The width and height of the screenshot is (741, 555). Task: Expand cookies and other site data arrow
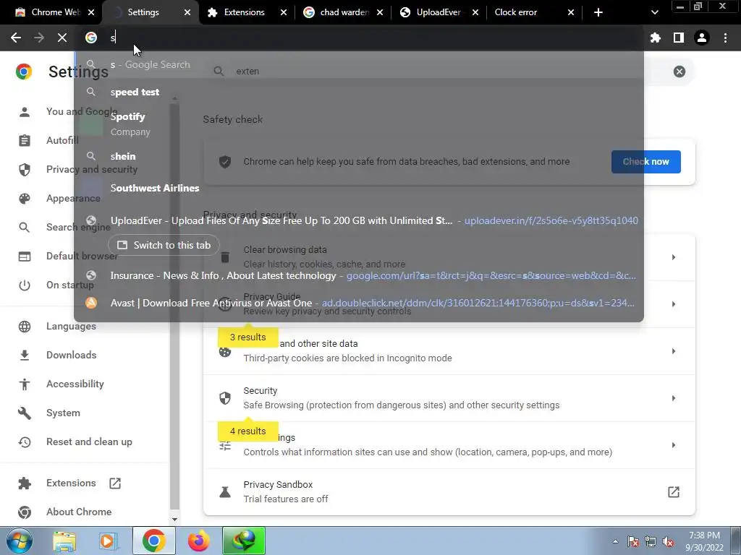[674, 351]
